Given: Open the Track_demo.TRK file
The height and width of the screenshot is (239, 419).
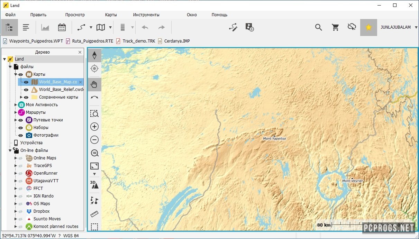Looking at the screenshot, I should pyautogui.click(x=138, y=41).
